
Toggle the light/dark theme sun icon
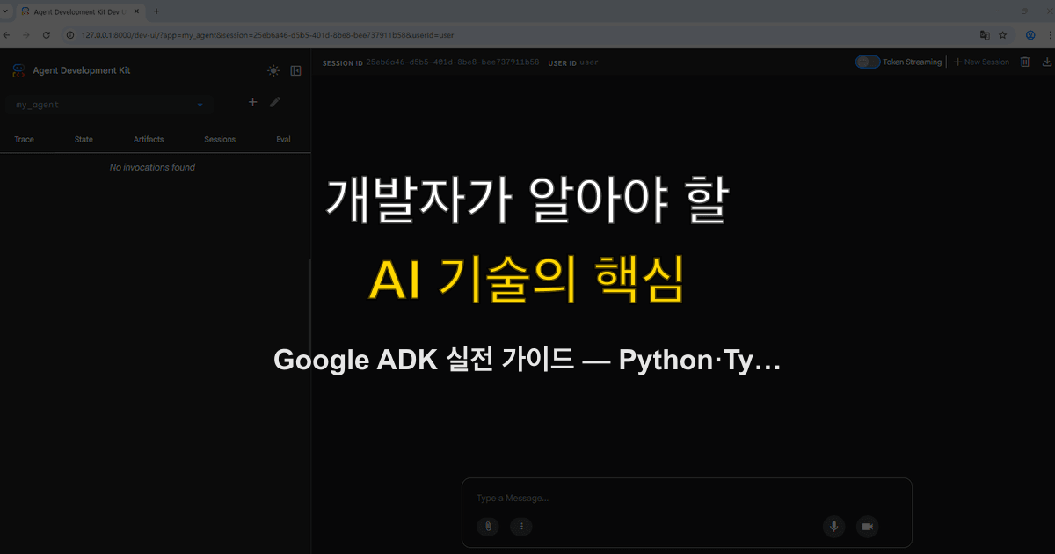pos(273,70)
